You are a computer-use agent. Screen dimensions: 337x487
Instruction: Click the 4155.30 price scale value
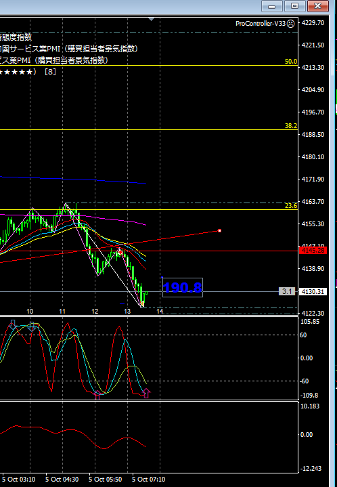(313, 224)
